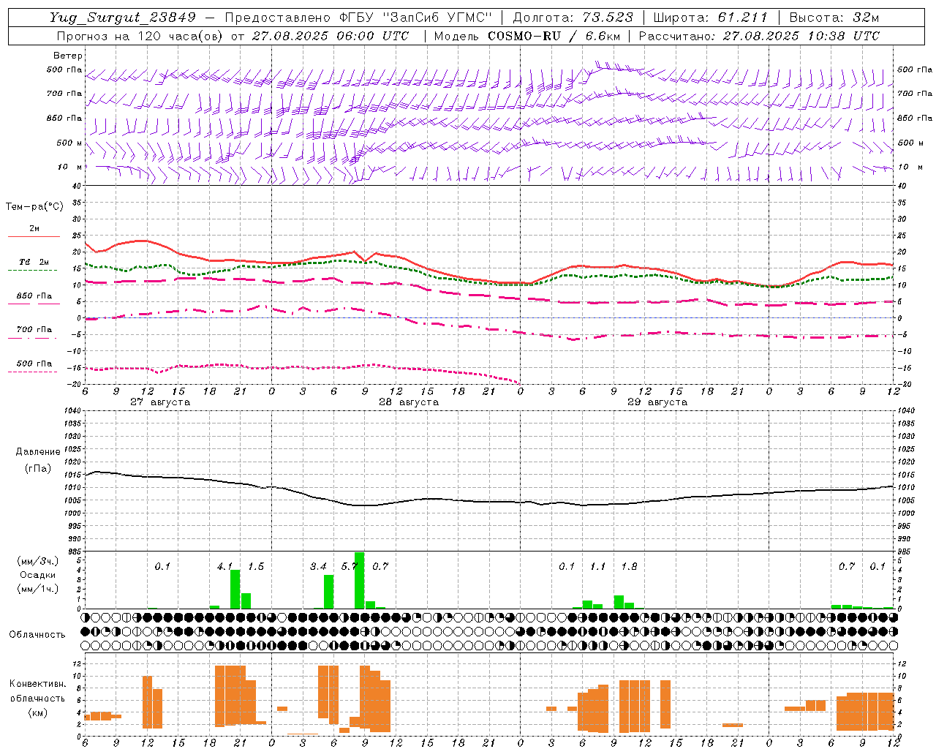Screen dimensions: 936x749
Task: Click the Конвективн. convective cloud label
Action: pyautogui.click(x=37, y=684)
